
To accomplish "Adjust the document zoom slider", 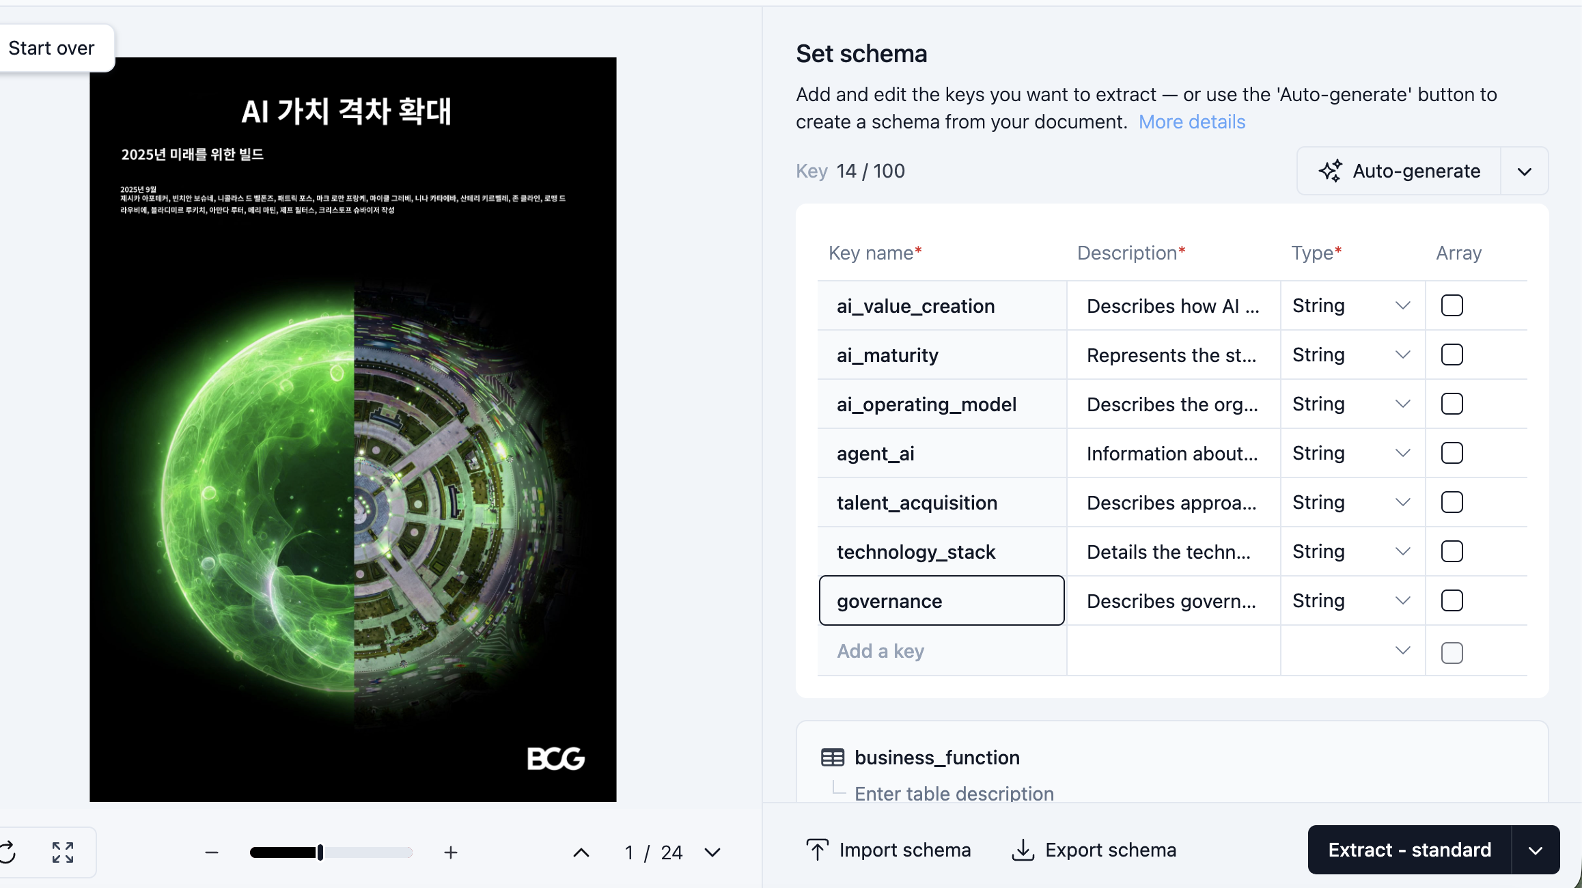I will (x=320, y=852).
